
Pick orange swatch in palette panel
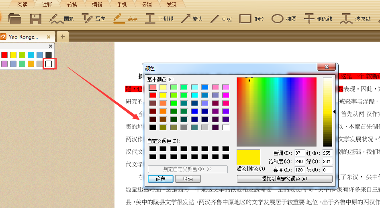pos(31,64)
